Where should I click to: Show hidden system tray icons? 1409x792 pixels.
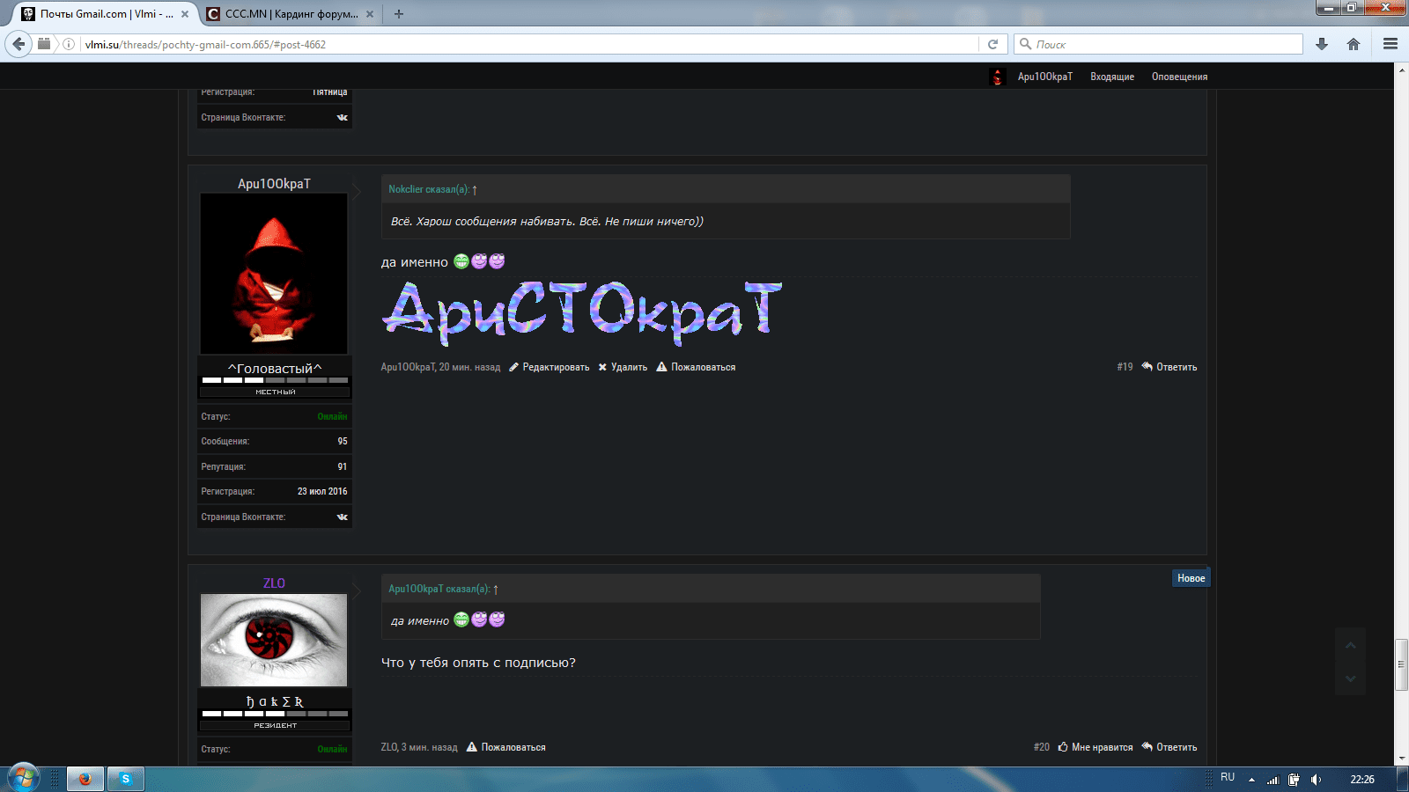[x=1251, y=780]
